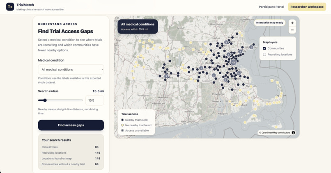This screenshot has height=173, width=331.
Task: Click the Access unavailable legend entry
Action: 135,130
